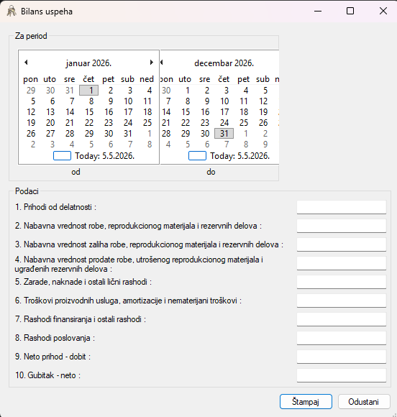397x417 pixels.
Task: Select grayed November 30 in 'do' calendar
Action: click(166, 91)
